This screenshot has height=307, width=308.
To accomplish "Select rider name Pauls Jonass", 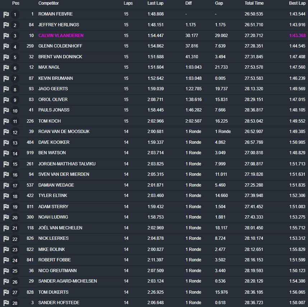I will coord(55,110).
